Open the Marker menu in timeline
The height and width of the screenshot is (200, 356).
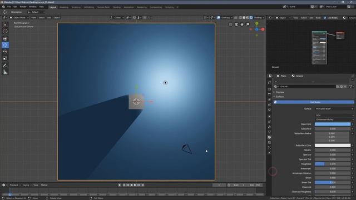click(44, 185)
